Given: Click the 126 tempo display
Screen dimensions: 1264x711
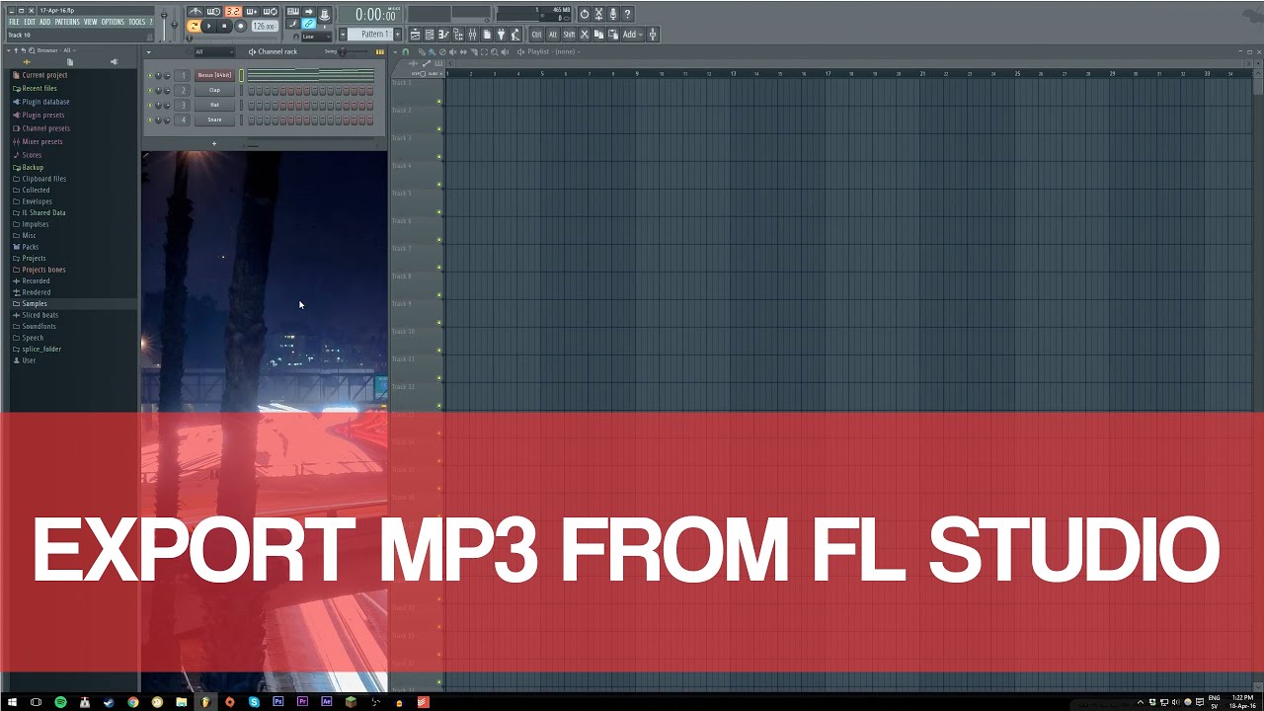Looking at the screenshot, I should tap(265, 26).
